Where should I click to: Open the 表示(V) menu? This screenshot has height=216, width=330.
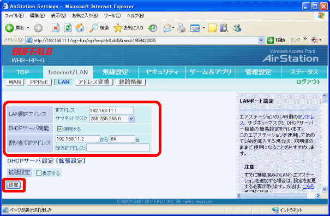tap(58, 16)
